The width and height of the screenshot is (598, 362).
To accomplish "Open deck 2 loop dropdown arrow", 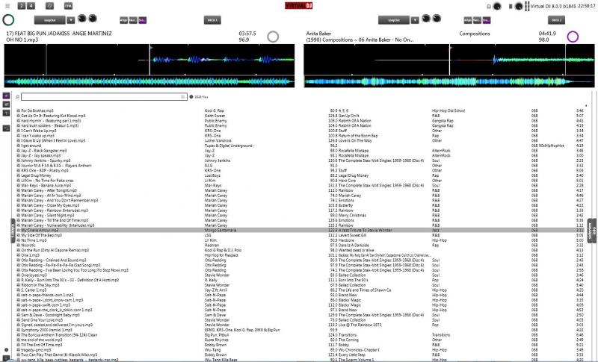I will pos(415,20).
